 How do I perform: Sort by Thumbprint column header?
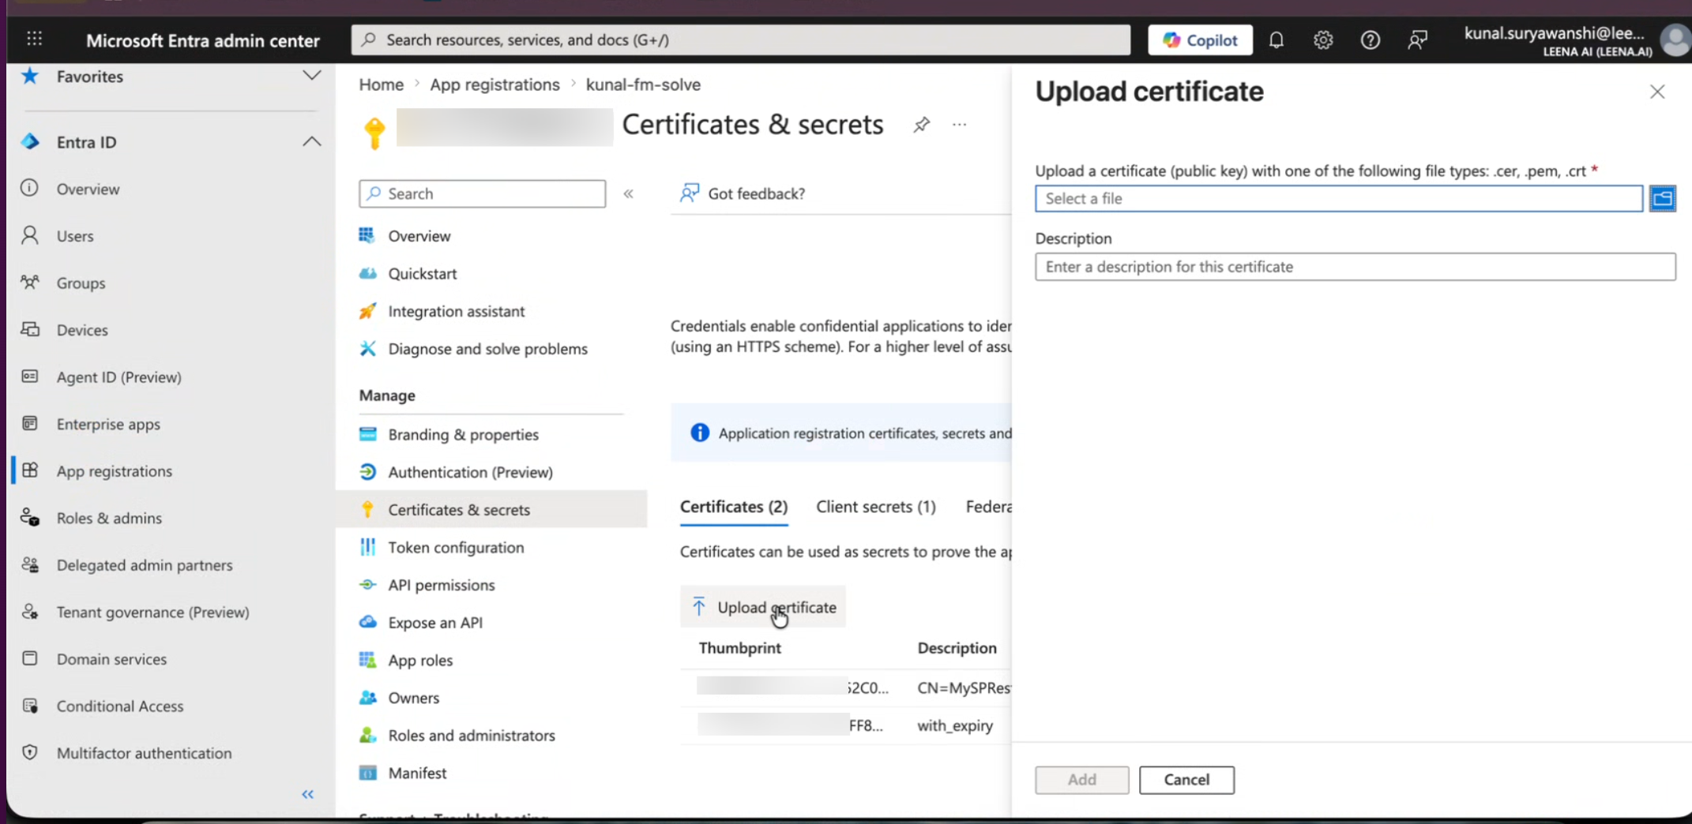739,648
